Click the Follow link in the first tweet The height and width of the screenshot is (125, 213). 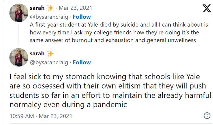pyautogui.click(x=82, y=17)
